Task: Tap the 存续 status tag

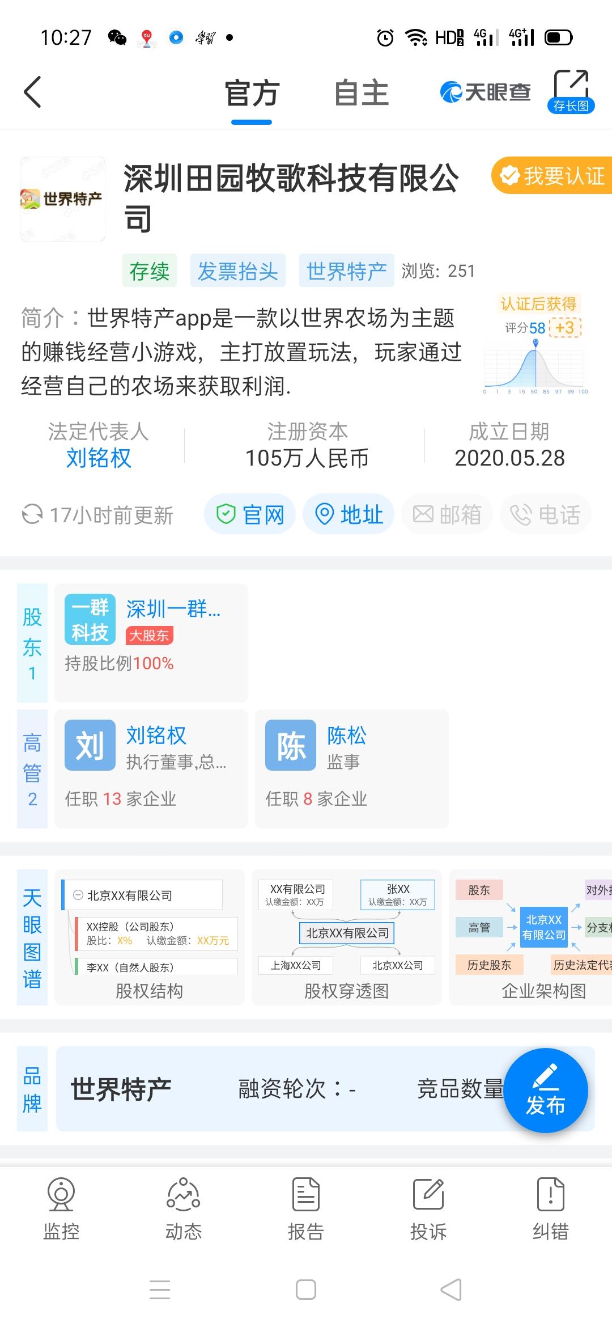Action: click(150, 271)
